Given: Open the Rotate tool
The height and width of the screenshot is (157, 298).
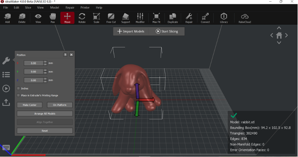Looking at the screenshot, I should click(82, 18).
